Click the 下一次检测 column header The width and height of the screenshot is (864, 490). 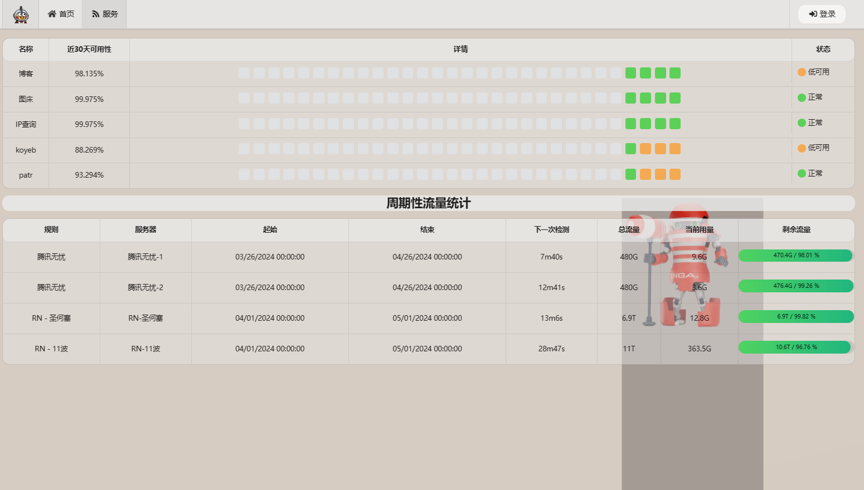pos(551,230)
